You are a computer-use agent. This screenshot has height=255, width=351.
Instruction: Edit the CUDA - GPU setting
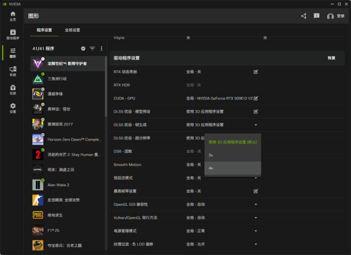click(256, 98)
